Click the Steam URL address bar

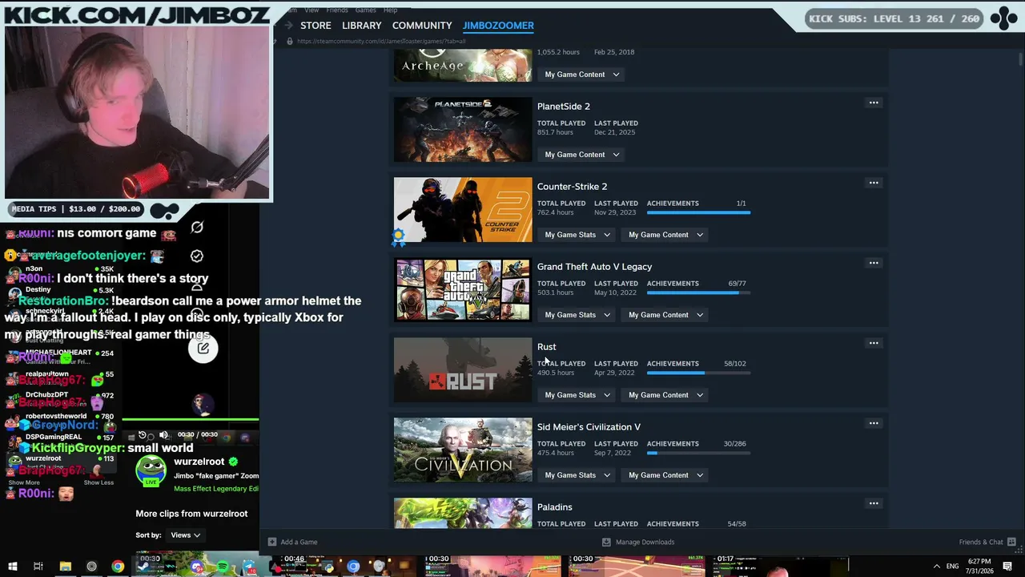(x=381, y=41)
